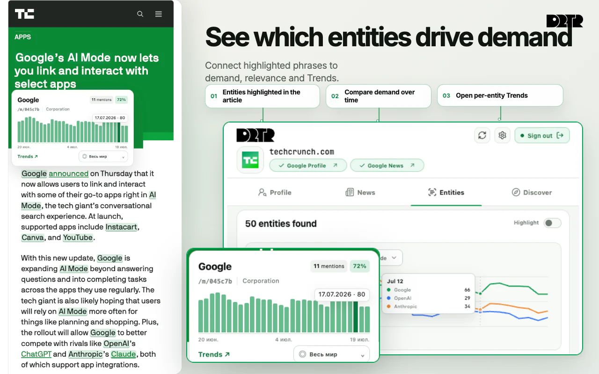Switch to the News tab
The image size is (599, 374).
360,192
